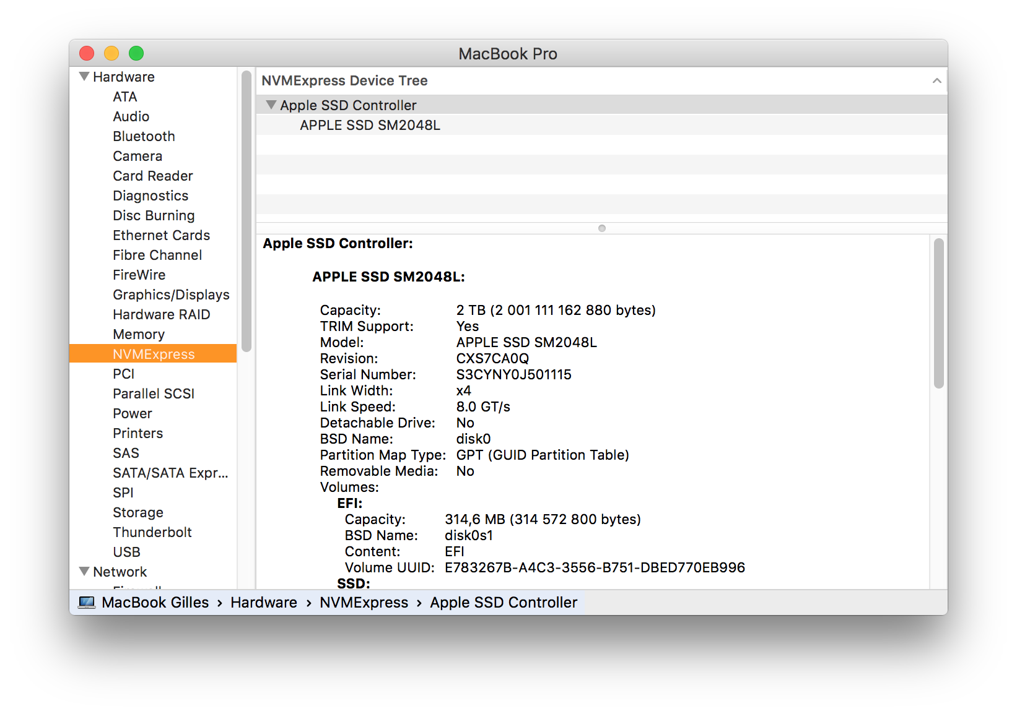
Task: Click the Link Speed value 8.0 GT/s
Action: coord(483,406)
